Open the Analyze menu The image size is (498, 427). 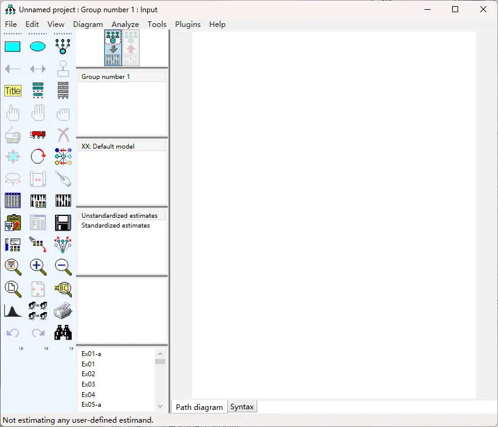point(125,24)
